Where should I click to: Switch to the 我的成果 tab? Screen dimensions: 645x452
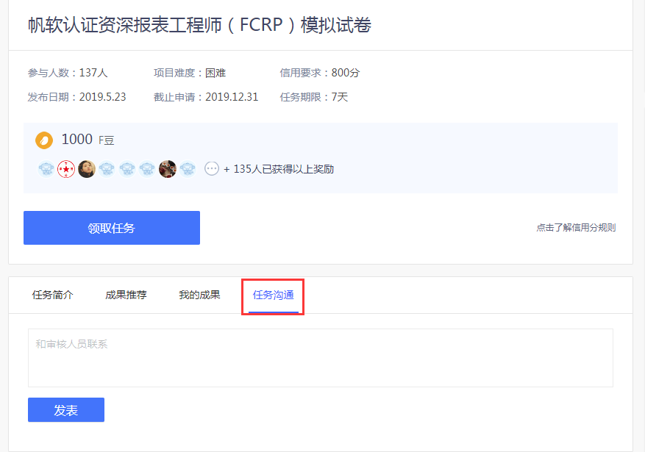tap(199, 295)
